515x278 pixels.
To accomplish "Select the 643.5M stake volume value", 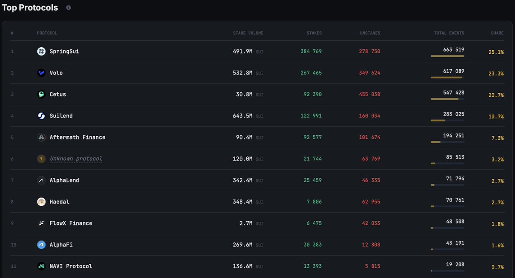I will [x=242, y=116].
